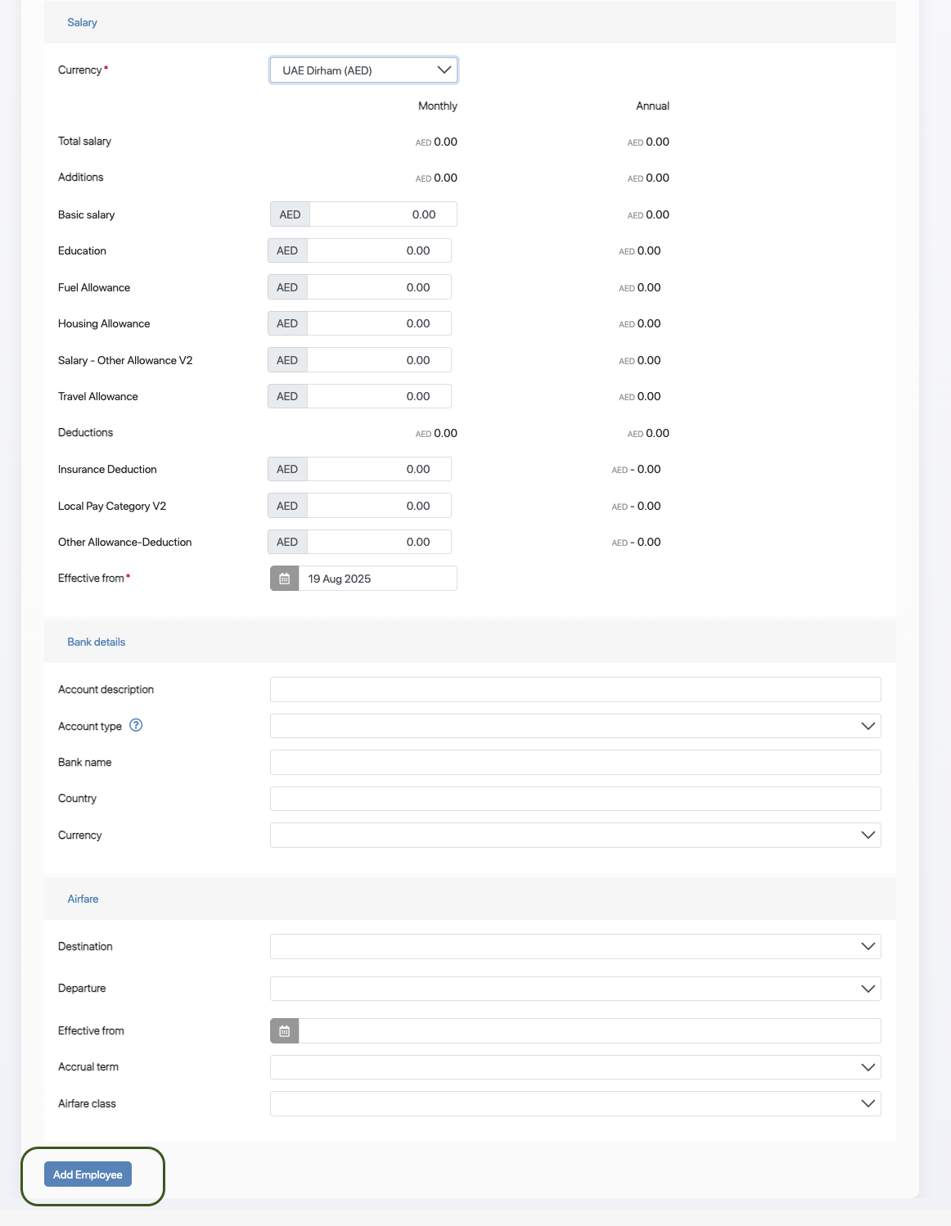Viewport: 951px width, 1226px height.
Task: Expand the Account type dropdown
Action: (575, 726)
